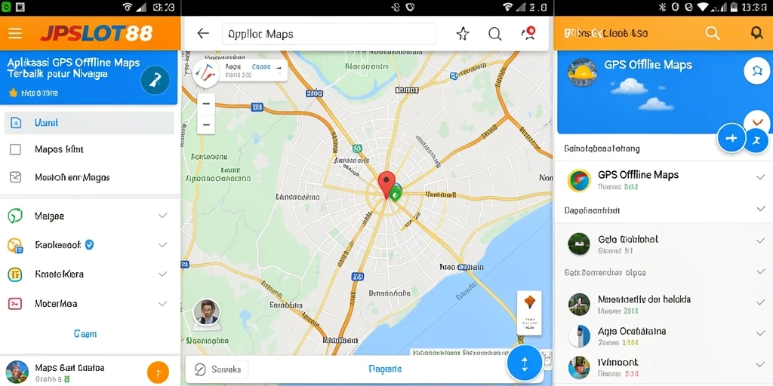Image resolution: width=773 pixels, height=386 pixels.
Task: Click the Agte Ocahataina thumbnail
Action: (579, 336)
